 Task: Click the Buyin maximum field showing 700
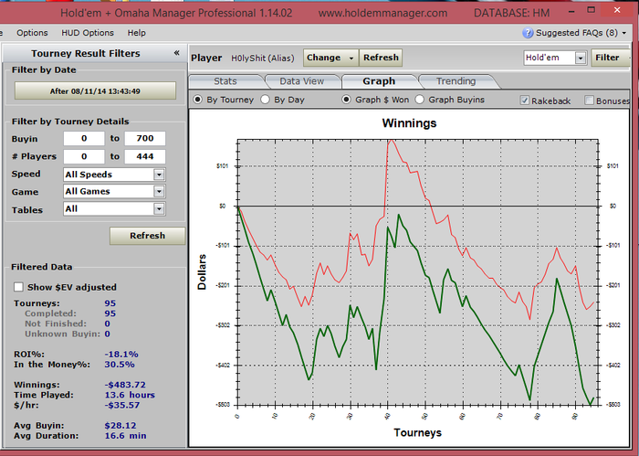point(144,139)
